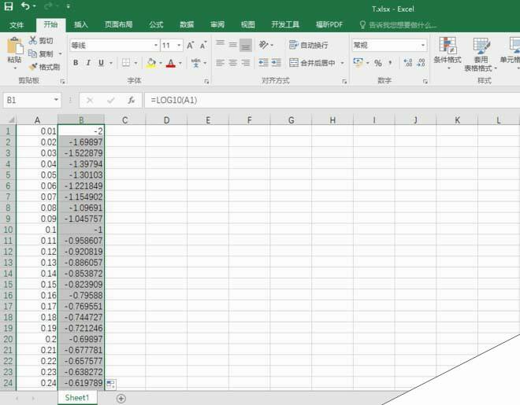Click the percent style icon
The width and height of the screenshot is (520, 405).
pyautogui.click(x=378, y=63)
